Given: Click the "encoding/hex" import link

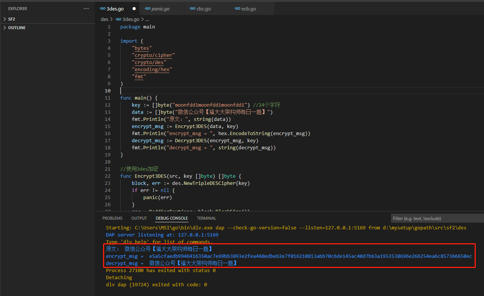Looking at the screenshot, I should (152, 70).
